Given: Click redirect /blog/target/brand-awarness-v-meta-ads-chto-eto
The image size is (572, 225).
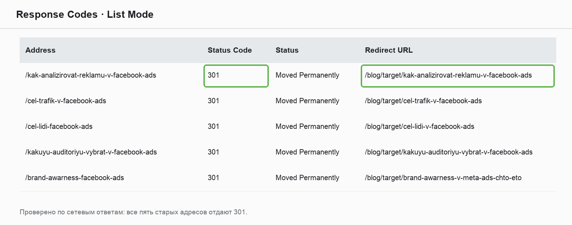Looking at the screenshot, I should coord(443,178).
